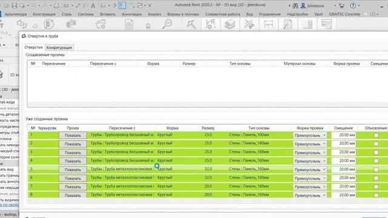Click Показать button in row 5

tap(73, 170)
